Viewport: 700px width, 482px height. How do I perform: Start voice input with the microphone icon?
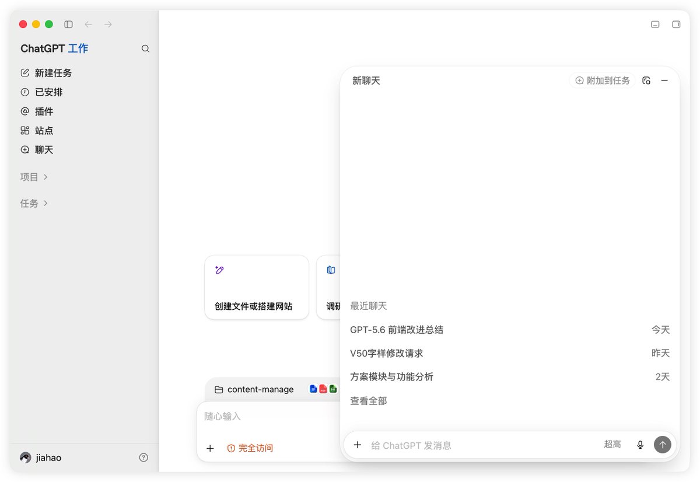[640, 445]
